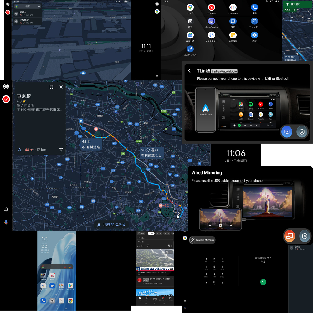313x313 pixels.
Task: Show alternate routes icon in 東京駅 card
Action: tap(61, 150)
